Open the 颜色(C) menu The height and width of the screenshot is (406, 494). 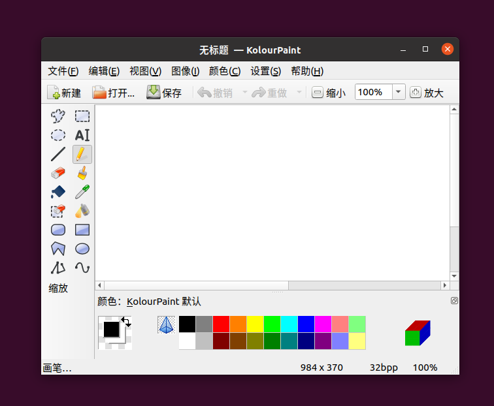225,70
